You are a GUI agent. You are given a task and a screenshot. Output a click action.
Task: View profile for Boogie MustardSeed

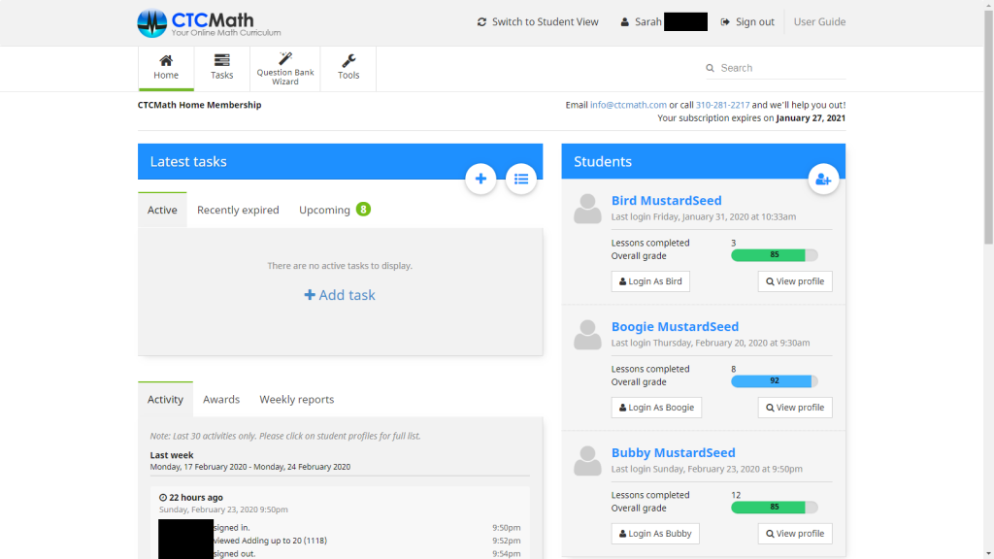pyautogui.click(x=795, y=408)
